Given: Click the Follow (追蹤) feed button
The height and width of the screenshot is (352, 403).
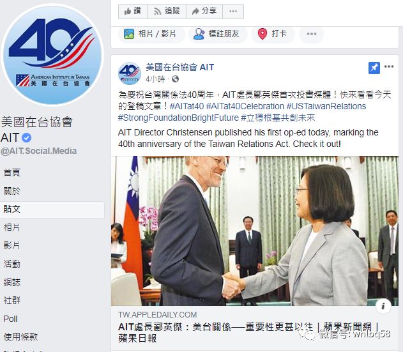Looking at the screenshot, I should pyautogui.click(x=167, y=11).
